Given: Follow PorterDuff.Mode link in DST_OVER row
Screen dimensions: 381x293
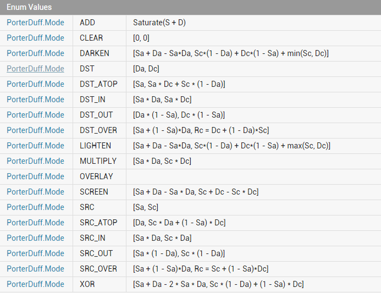Looking at the screenshot, I should click(x=36, y=130).
